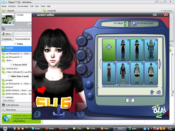Viewport: 175px width, 131px height.
Task: Click Ayumi's profile picture in Skype
Action: click(8, 20)
